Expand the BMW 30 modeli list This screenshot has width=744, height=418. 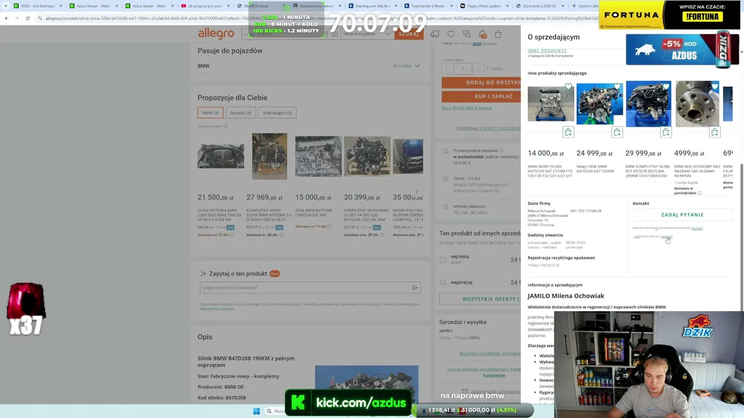tap(406, 66)
